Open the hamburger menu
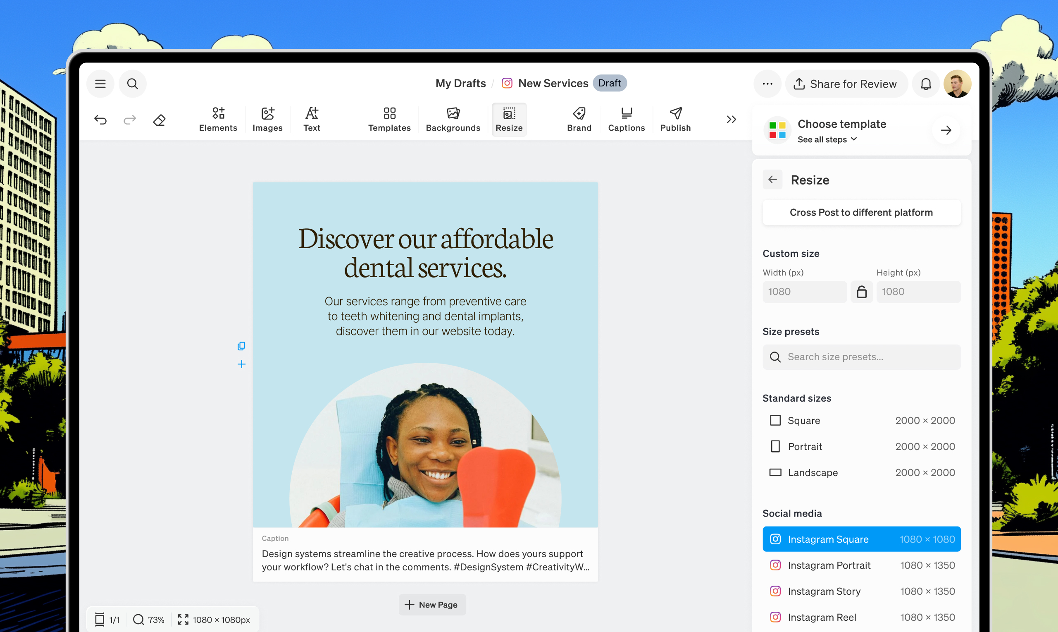Viewport: 1058px width, 632px height. pyautogui.click(x=100, y=84)
